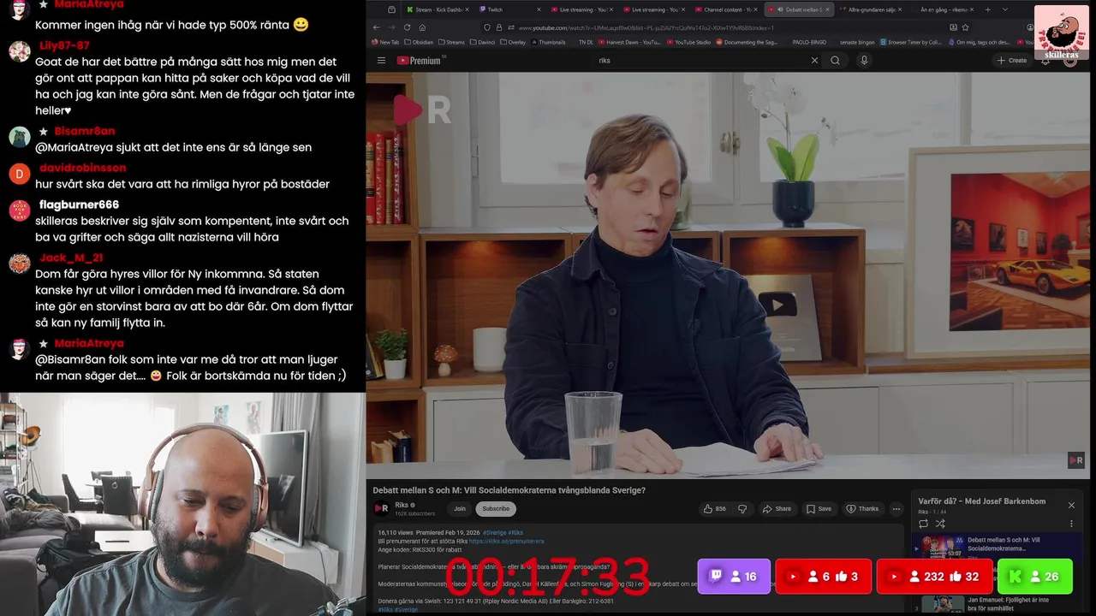Image resolution: width=1096 pixels, height=616 pixels.
Task: Toggle loop playlist
Action: point(923,524)
